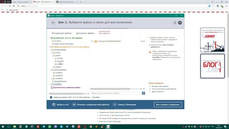The width and height of the screenshot is (229, 129).
Task: Click the magnifier search file button
Action: click(143, 93)
